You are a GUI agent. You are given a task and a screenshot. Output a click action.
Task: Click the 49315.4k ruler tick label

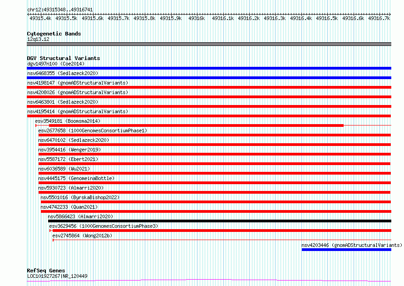(x=40, y=18)
